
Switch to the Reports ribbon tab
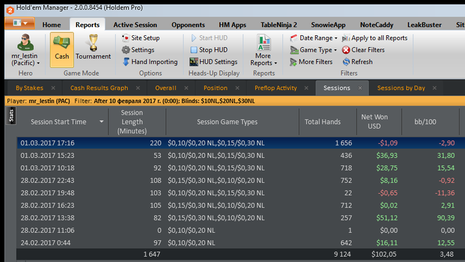(88, 25)
